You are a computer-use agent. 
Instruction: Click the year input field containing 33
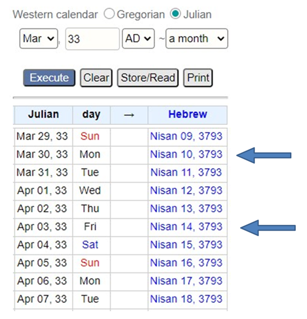pos(92,39)
